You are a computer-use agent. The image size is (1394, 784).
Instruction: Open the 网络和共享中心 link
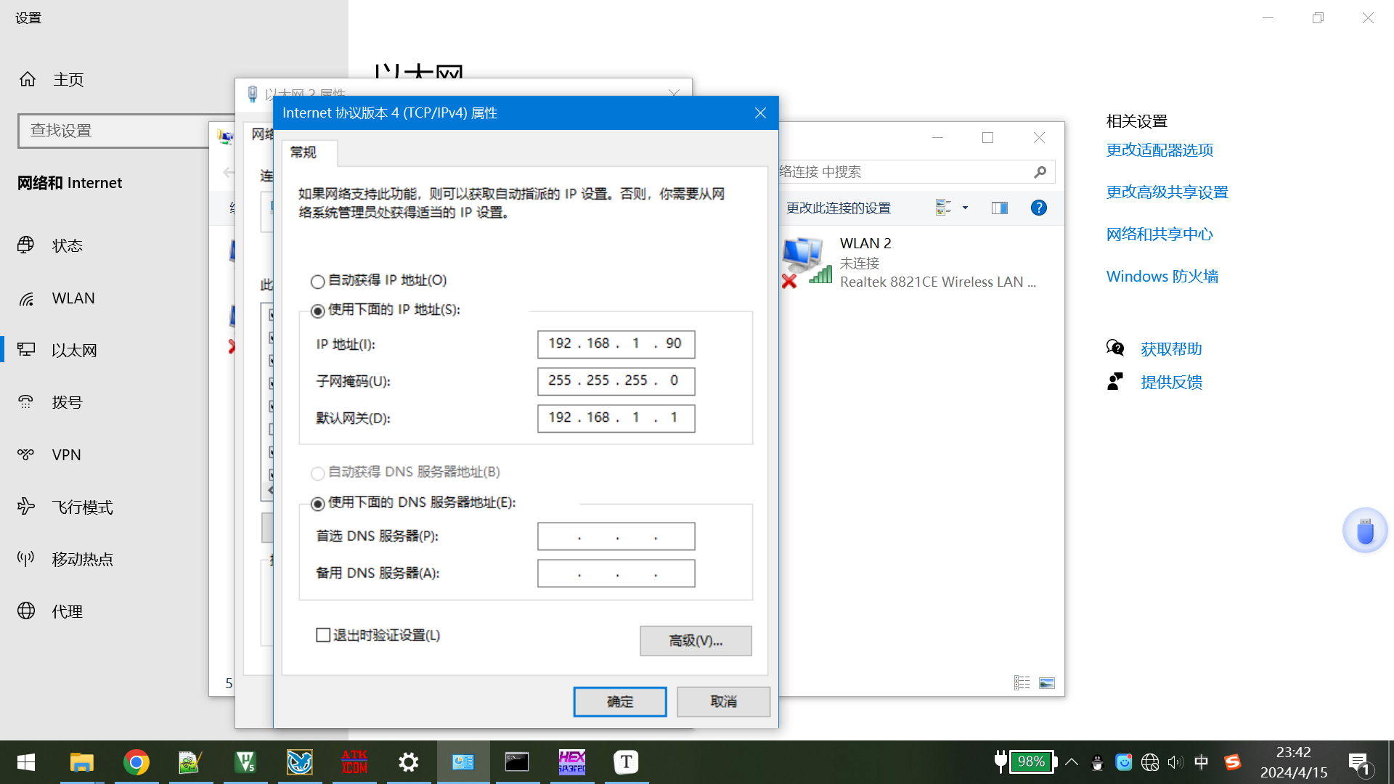coord(1159,234)
